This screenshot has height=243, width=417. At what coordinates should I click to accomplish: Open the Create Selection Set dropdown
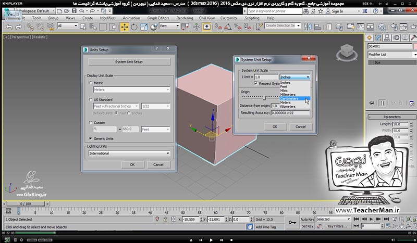click(x=283, y=26)
